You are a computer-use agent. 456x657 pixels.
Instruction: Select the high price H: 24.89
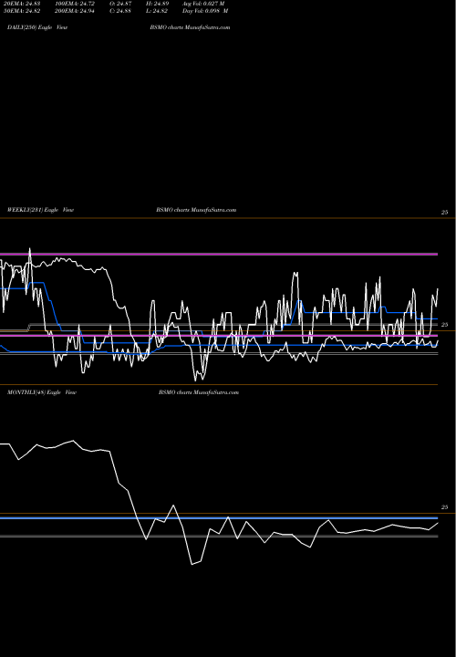(158, 4)
